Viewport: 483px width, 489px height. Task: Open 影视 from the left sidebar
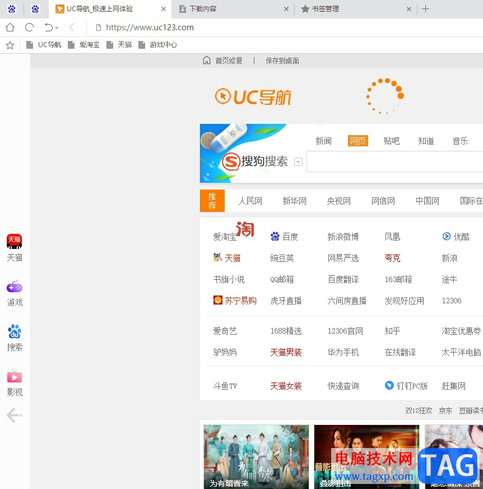coord(14,381)
